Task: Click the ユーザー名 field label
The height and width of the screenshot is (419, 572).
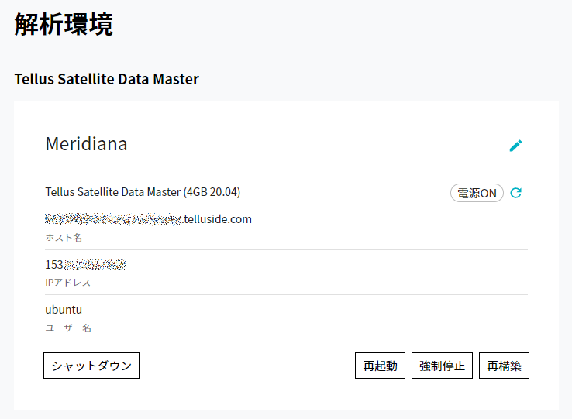Action: [x=68, y=328]
